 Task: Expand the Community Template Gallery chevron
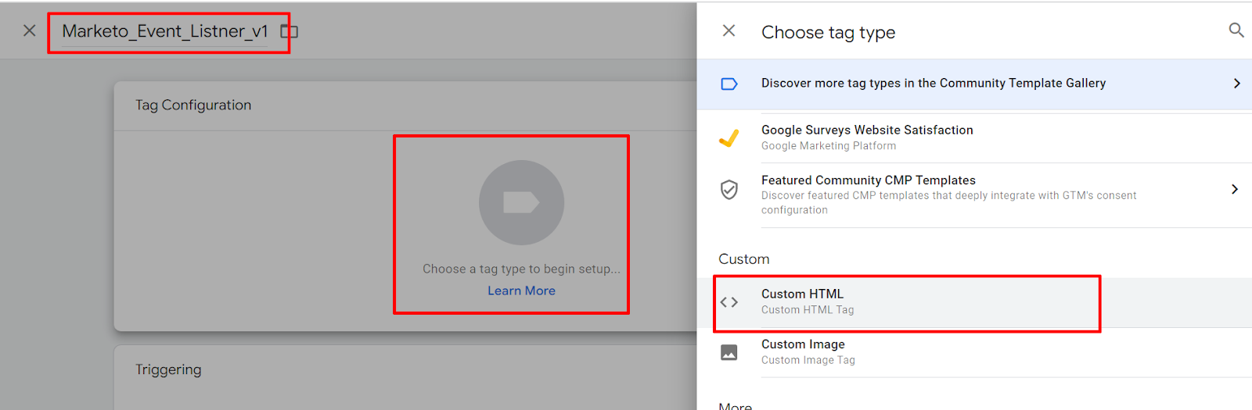(x=1236, y=84)
